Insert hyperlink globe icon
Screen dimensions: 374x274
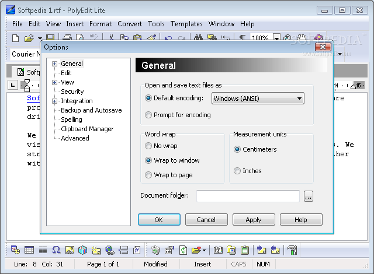point(110,250)
